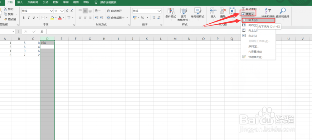Click inside the formula bar input
Viewport: 312px width, 140px height.
(x=179, y=31)
